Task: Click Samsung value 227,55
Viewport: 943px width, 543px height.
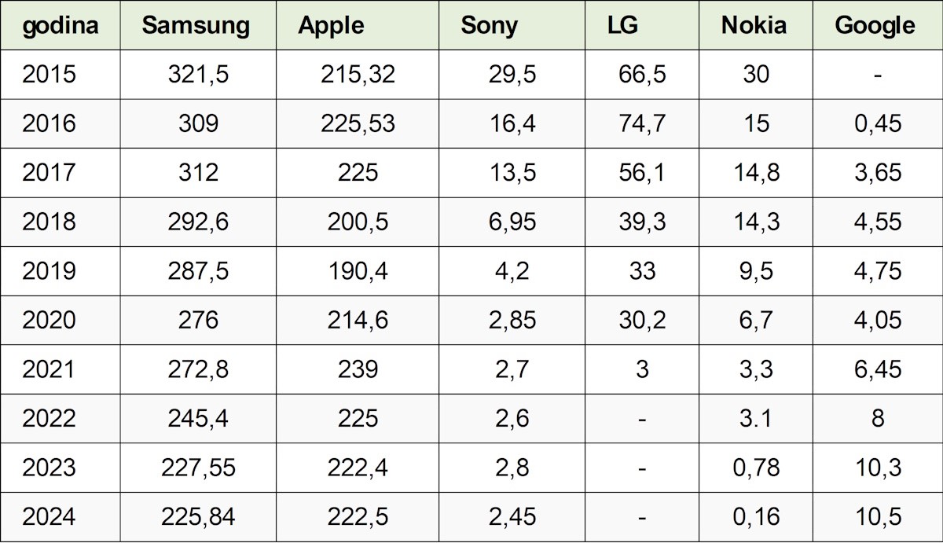Action: (198, 468)
